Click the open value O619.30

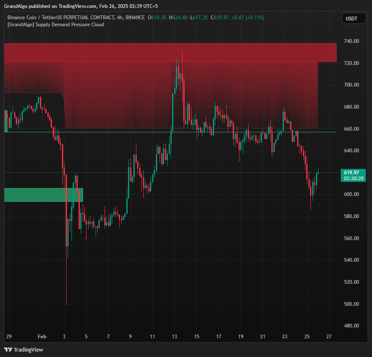pyautogui.click(x=157, y=17)
